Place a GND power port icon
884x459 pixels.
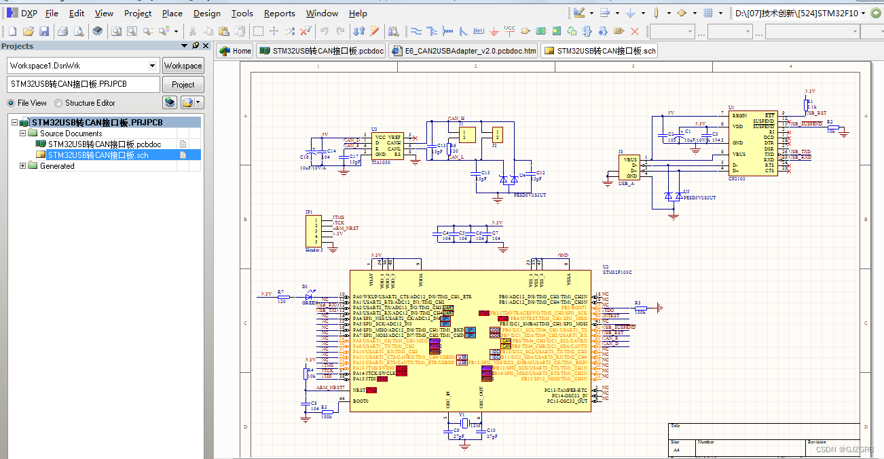pos(494,31)
